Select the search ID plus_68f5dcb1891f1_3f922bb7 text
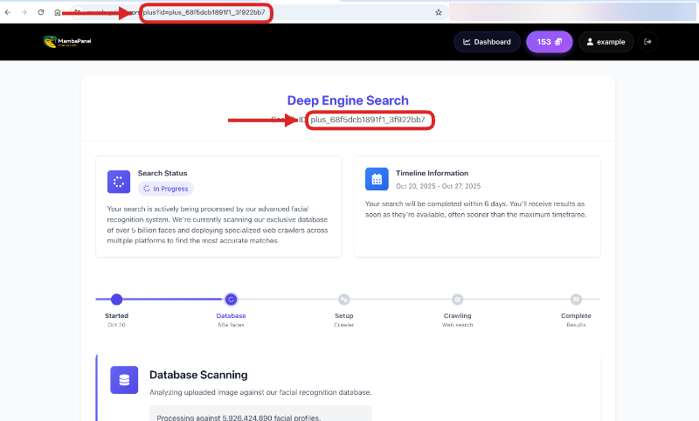Image resolution: width=699 pixels, height=421 pixels. (x=368, y=120)
